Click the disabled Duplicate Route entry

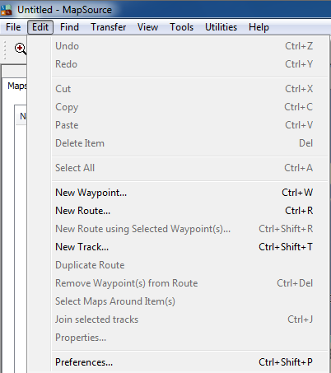click(x=184, y=265)
